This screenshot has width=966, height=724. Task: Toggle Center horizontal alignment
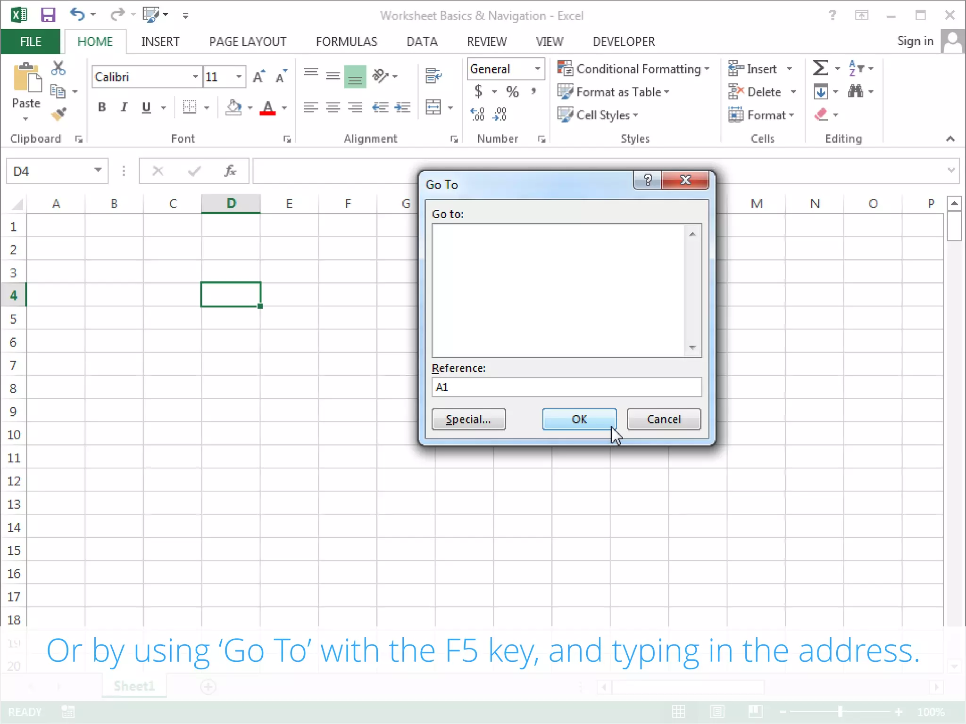[333, 107]
